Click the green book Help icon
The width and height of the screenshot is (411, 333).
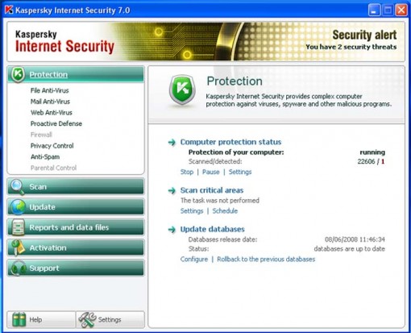pyautogui.click(x=19, y=319)
